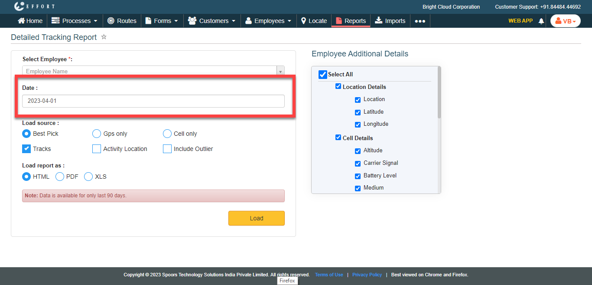Open the VB user account dropdown
The image size is (592, 285).
pos(565,21)
